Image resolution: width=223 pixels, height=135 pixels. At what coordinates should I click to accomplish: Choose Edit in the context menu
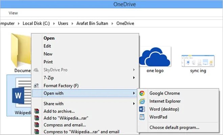click(x=47, y=46)
